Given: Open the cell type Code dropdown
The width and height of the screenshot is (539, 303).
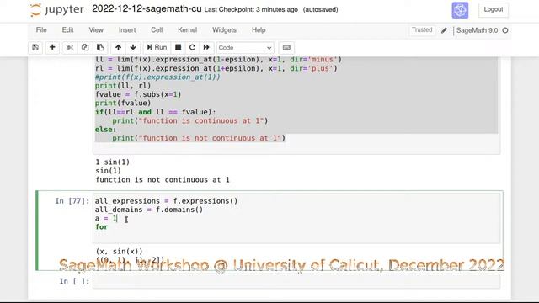Looking at the screenshot, I should pos(245,48).
